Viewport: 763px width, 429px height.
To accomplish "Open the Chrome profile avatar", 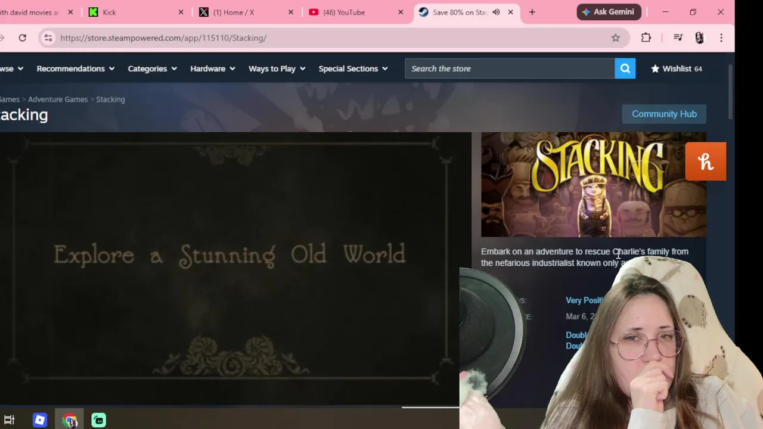I will pyautogui.click(x=699, y=38).
